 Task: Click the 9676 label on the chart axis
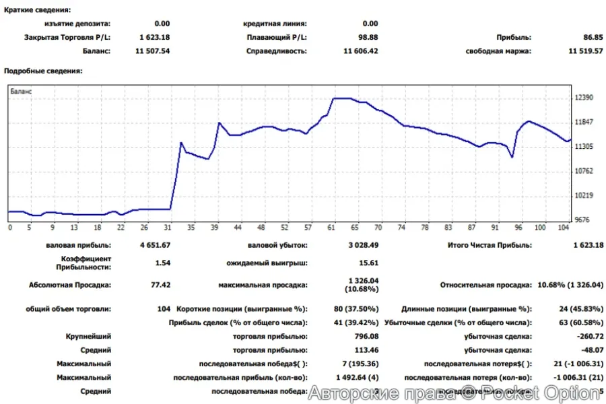[x=583, y=220]
